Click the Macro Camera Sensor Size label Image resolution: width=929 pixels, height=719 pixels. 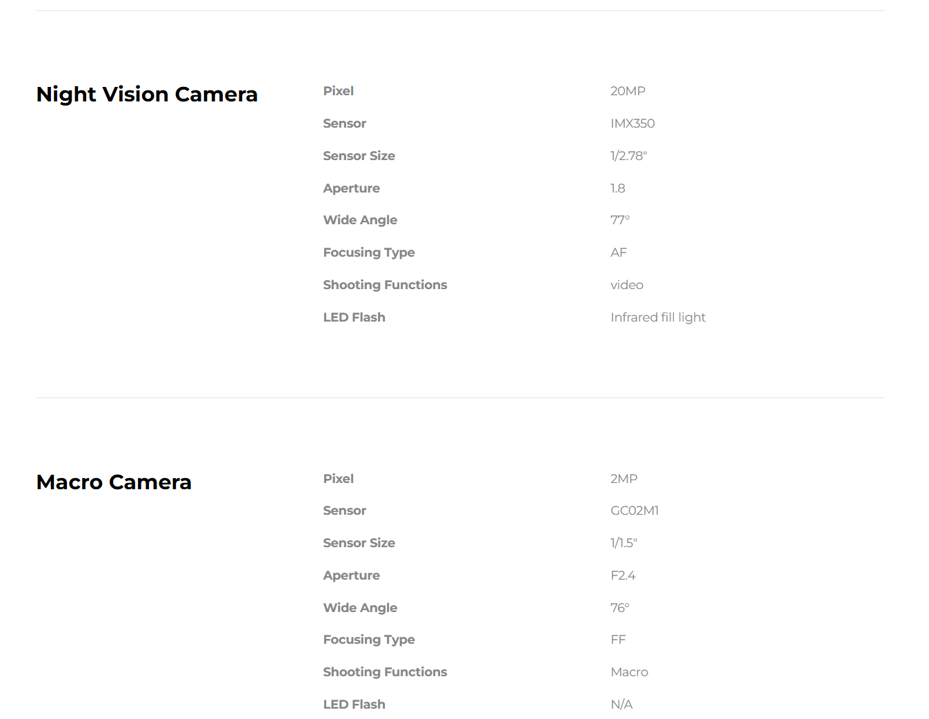pos(359,543)
